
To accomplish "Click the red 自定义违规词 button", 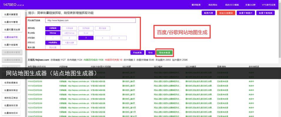I will point(226,13).
